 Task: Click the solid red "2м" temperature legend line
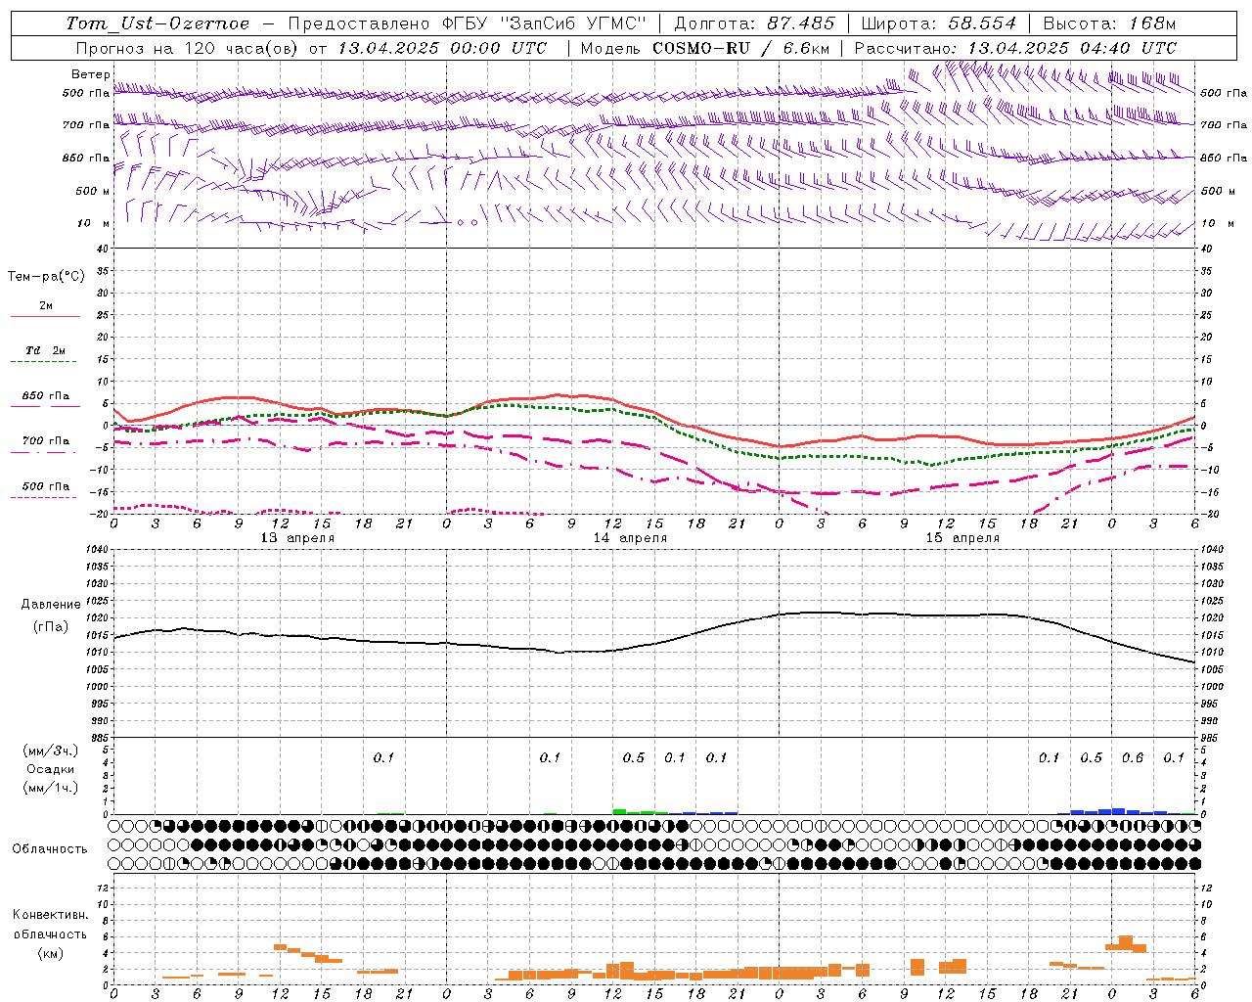(x=45, y=316)
